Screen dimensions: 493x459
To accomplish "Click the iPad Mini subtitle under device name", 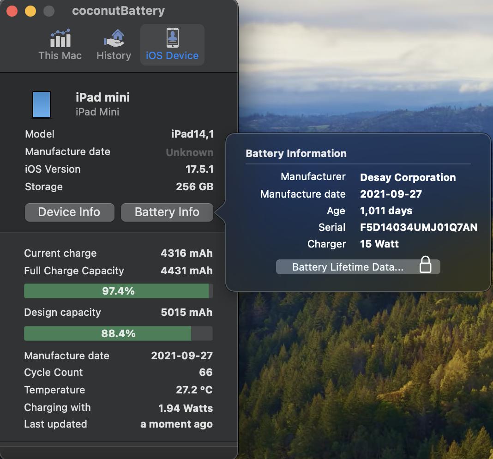I will [x=97, y=112].
